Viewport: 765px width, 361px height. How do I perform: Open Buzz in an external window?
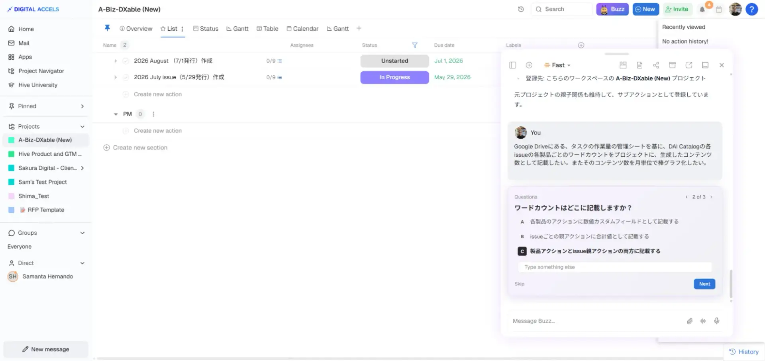688,65
